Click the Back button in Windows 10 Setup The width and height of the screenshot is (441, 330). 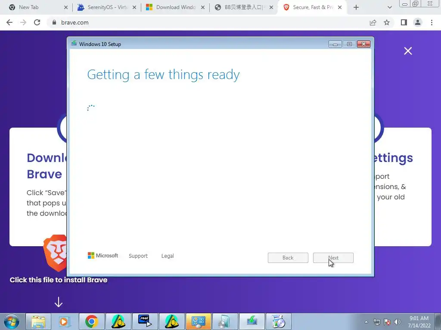pos(288,258)
